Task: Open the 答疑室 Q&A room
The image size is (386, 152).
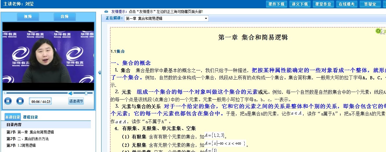Action: click(370, 4)
